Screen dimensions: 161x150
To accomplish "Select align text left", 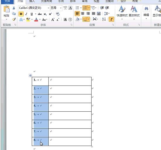I will (x=77, y=13).
